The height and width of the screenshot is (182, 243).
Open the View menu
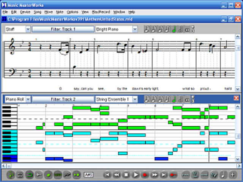coord(85,12)
